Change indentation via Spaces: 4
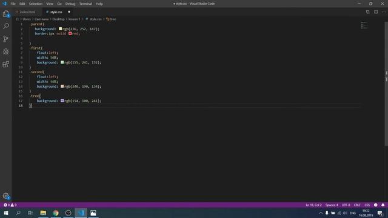 332,205
